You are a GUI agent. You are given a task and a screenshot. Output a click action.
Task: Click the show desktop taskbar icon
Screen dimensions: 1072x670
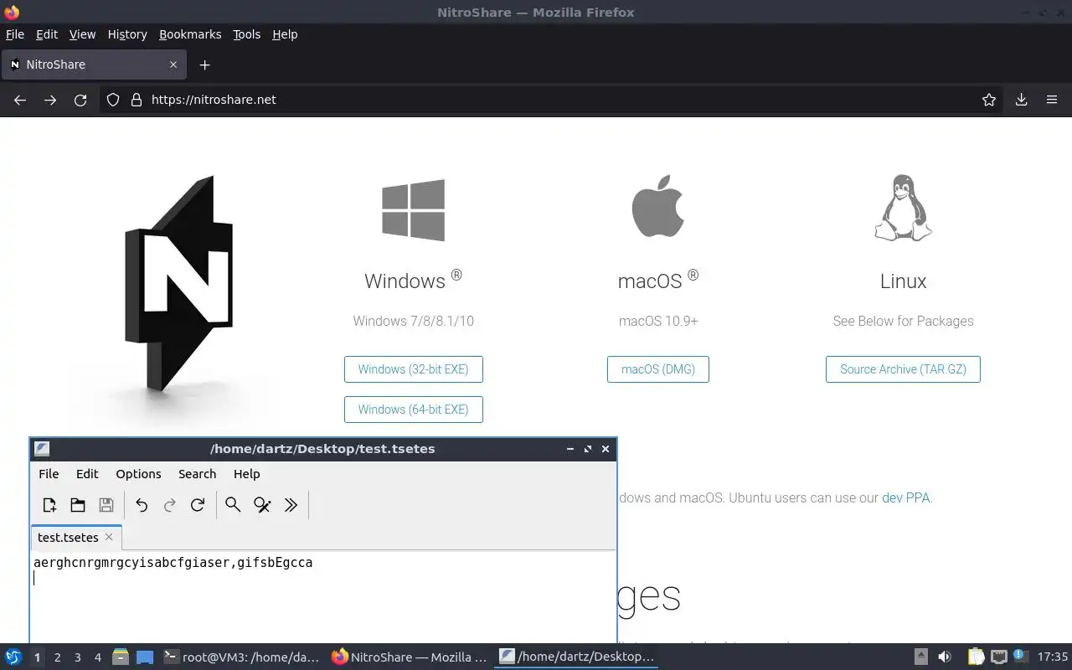145,657
